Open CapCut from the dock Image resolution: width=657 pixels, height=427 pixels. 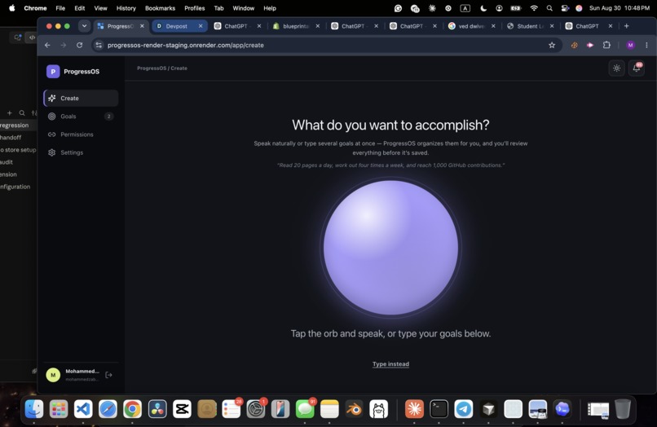(182, 409)
